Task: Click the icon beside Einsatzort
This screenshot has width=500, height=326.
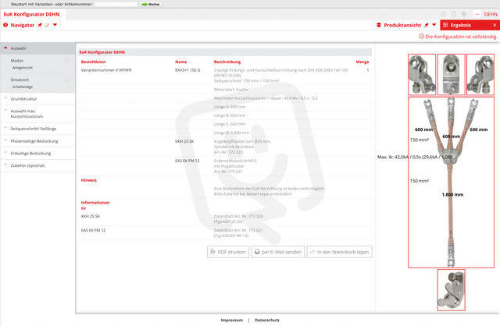Action: pos(67,80)
